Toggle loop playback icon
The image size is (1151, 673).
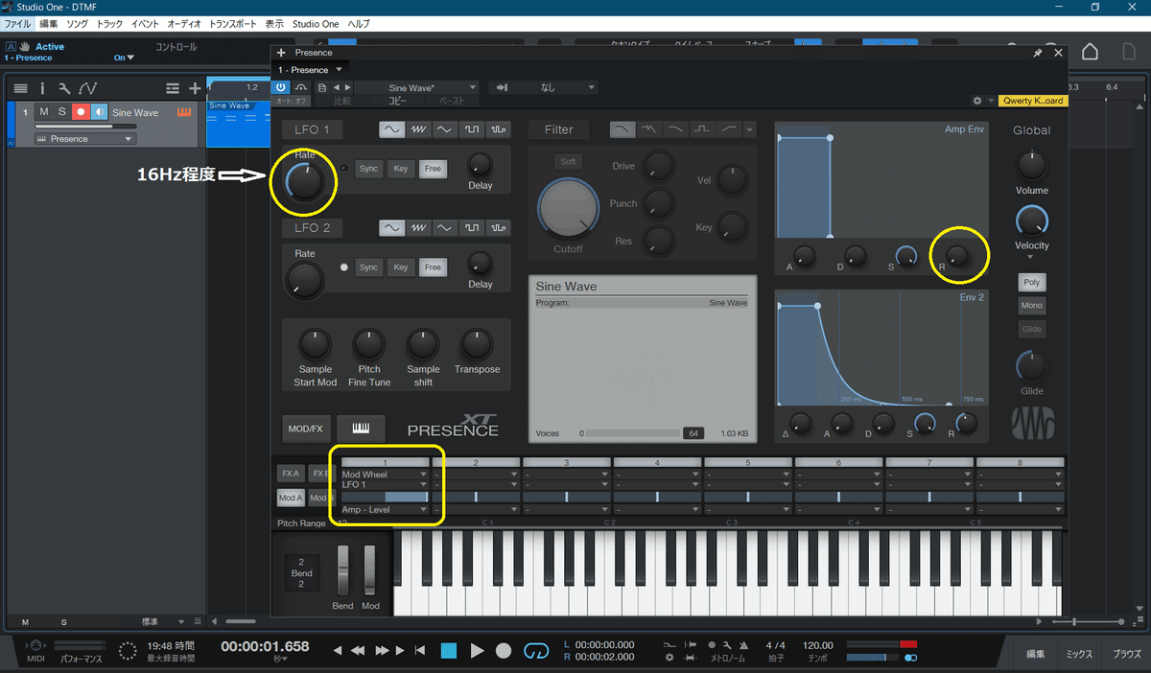pos(535,651)
